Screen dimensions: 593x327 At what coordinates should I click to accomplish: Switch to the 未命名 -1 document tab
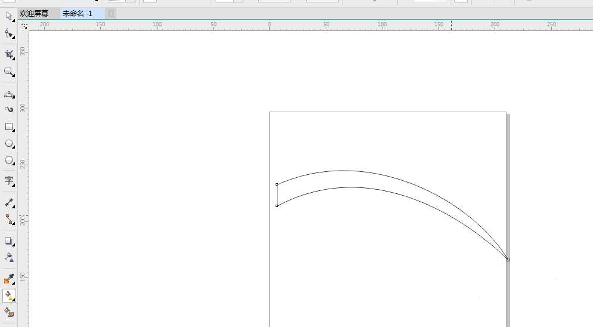click(78, 13)
